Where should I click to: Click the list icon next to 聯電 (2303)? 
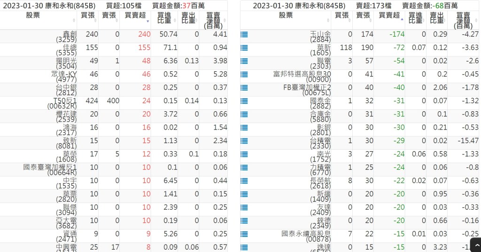click(x=244, y=61)
